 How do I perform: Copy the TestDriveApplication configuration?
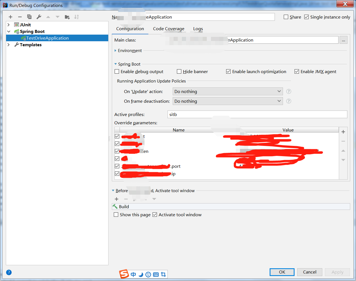(29, 17)
